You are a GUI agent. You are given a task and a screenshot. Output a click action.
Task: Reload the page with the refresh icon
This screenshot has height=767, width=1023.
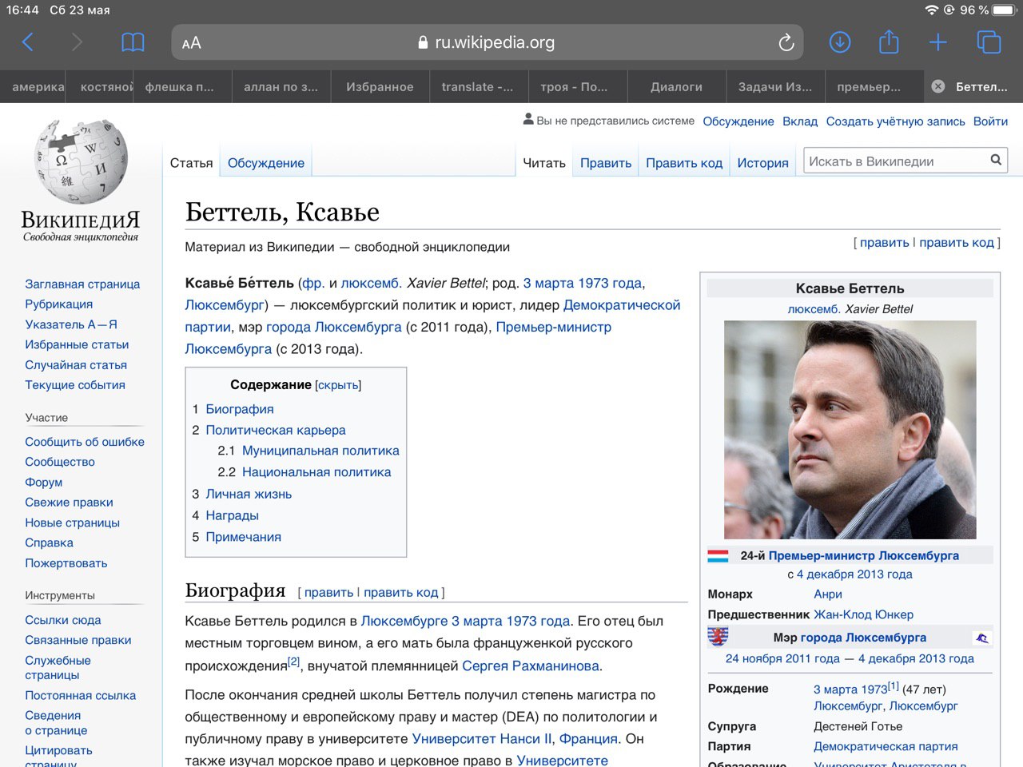[786, 42]
